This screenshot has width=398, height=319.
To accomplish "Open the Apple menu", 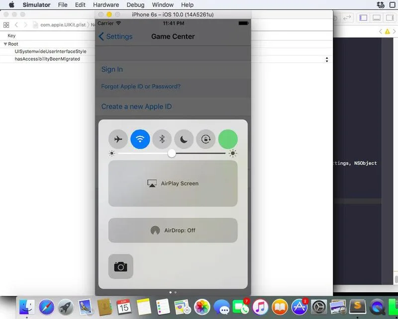I will pyautogui.click(x=11, y=5).
